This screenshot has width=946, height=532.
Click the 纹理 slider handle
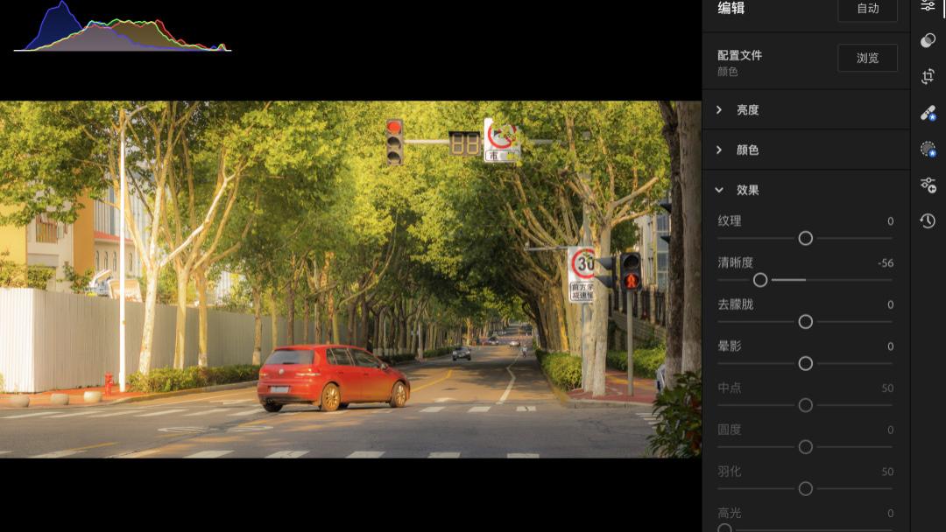coord(806,239)
